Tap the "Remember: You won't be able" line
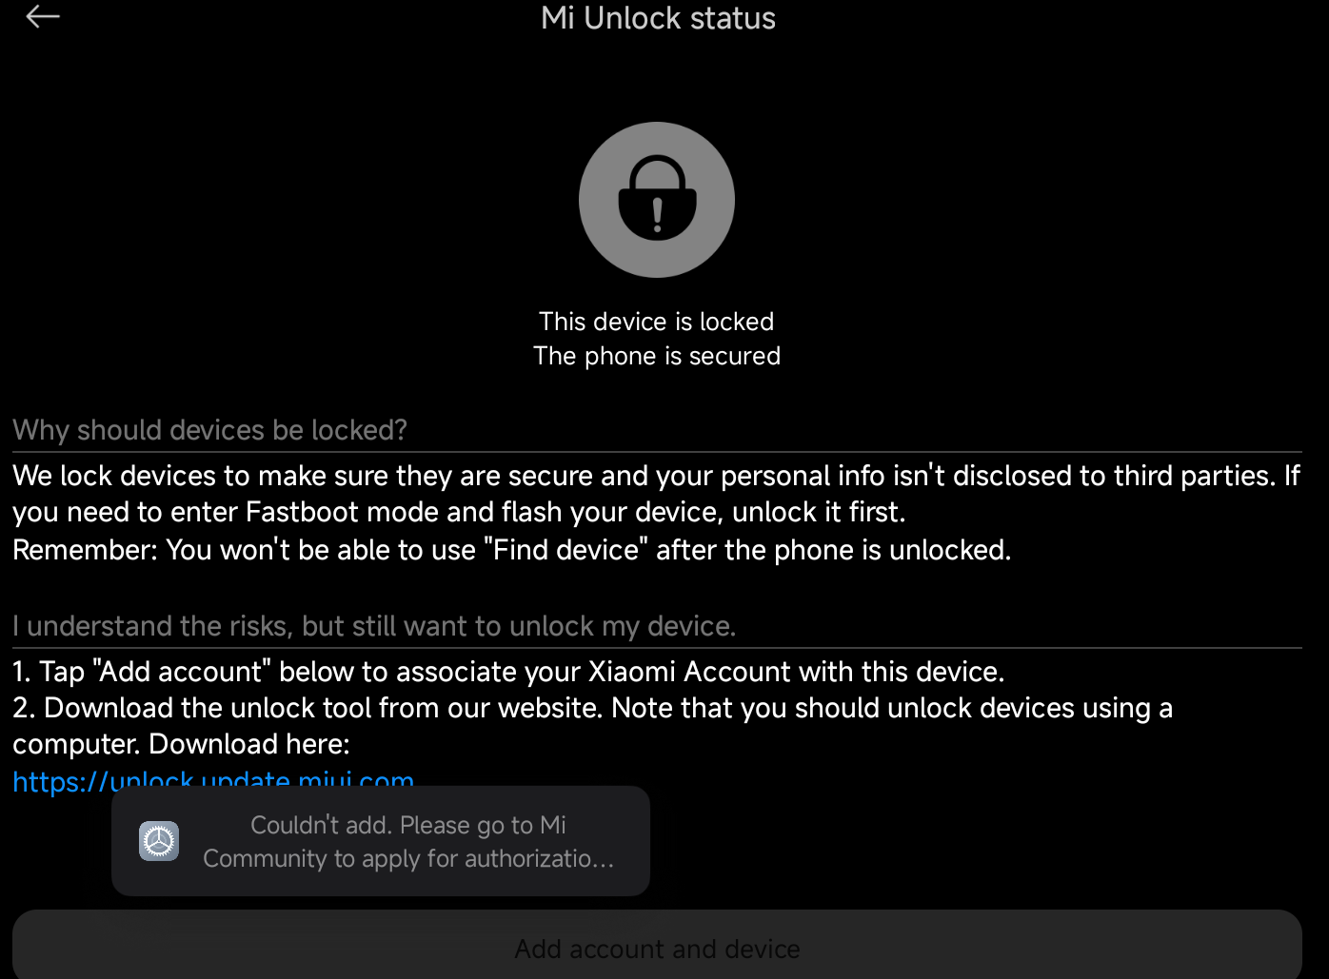Image resolution: width=1329 pixels, height=979 pixels. [511, 550]
